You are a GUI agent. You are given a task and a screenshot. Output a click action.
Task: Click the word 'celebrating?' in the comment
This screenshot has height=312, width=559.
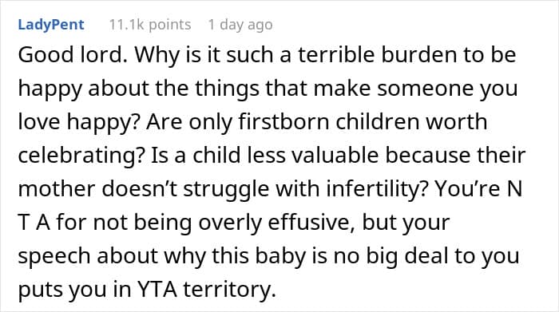(x=81, y=156)
